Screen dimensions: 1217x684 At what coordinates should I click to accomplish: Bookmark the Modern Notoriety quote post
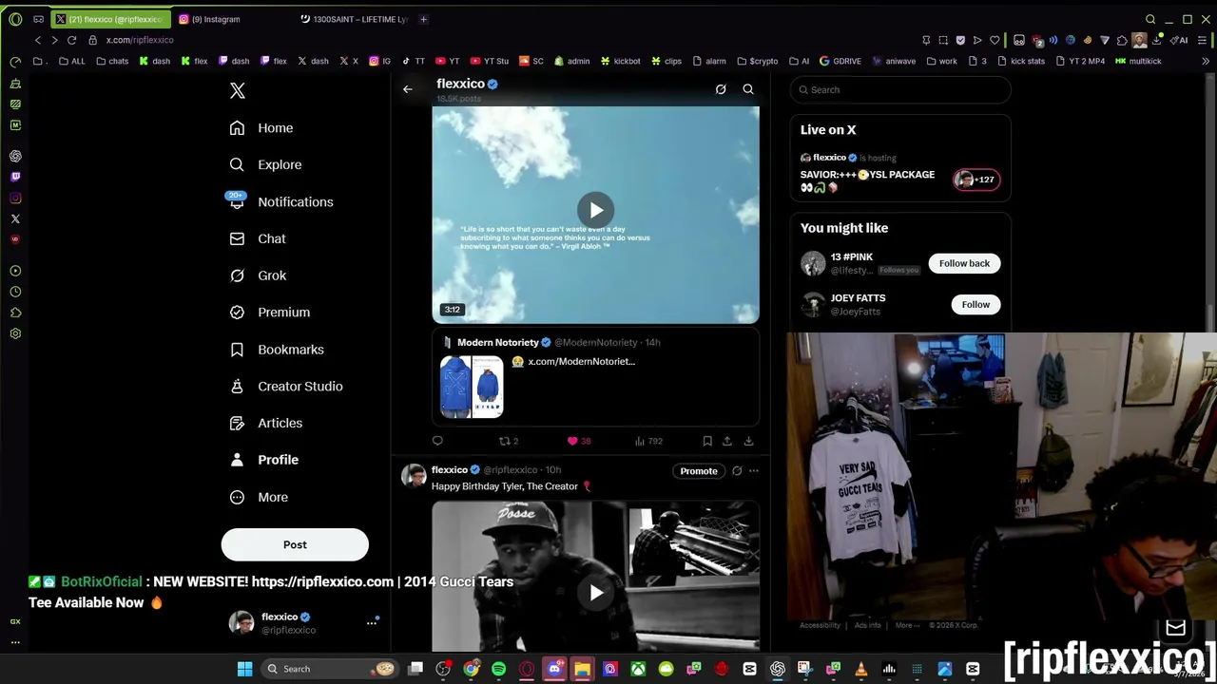tap(707, 441)
